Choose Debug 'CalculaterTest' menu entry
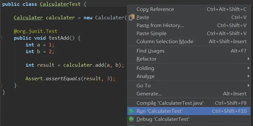253x126 pixels. pos(189,119)
